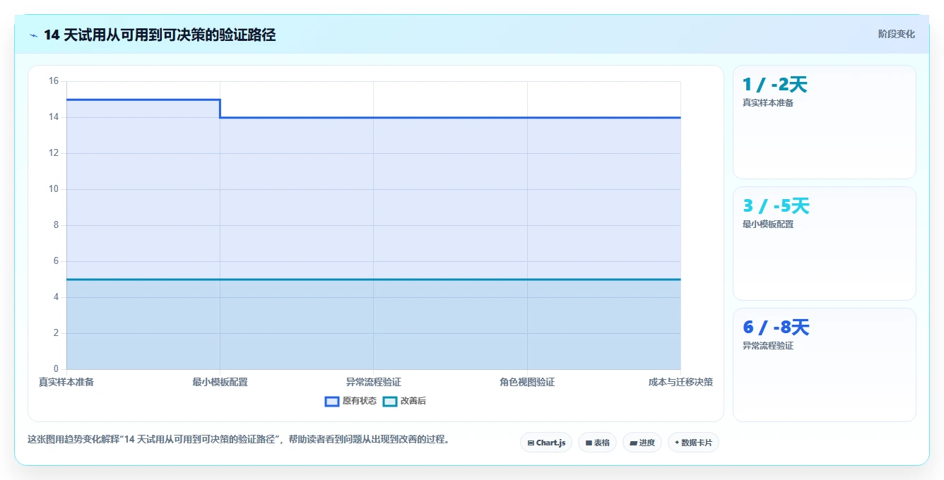The height and width of the screenshot is (480, 944).
Task: Select the Chart.js tag chip
Action: pos(546,443)
